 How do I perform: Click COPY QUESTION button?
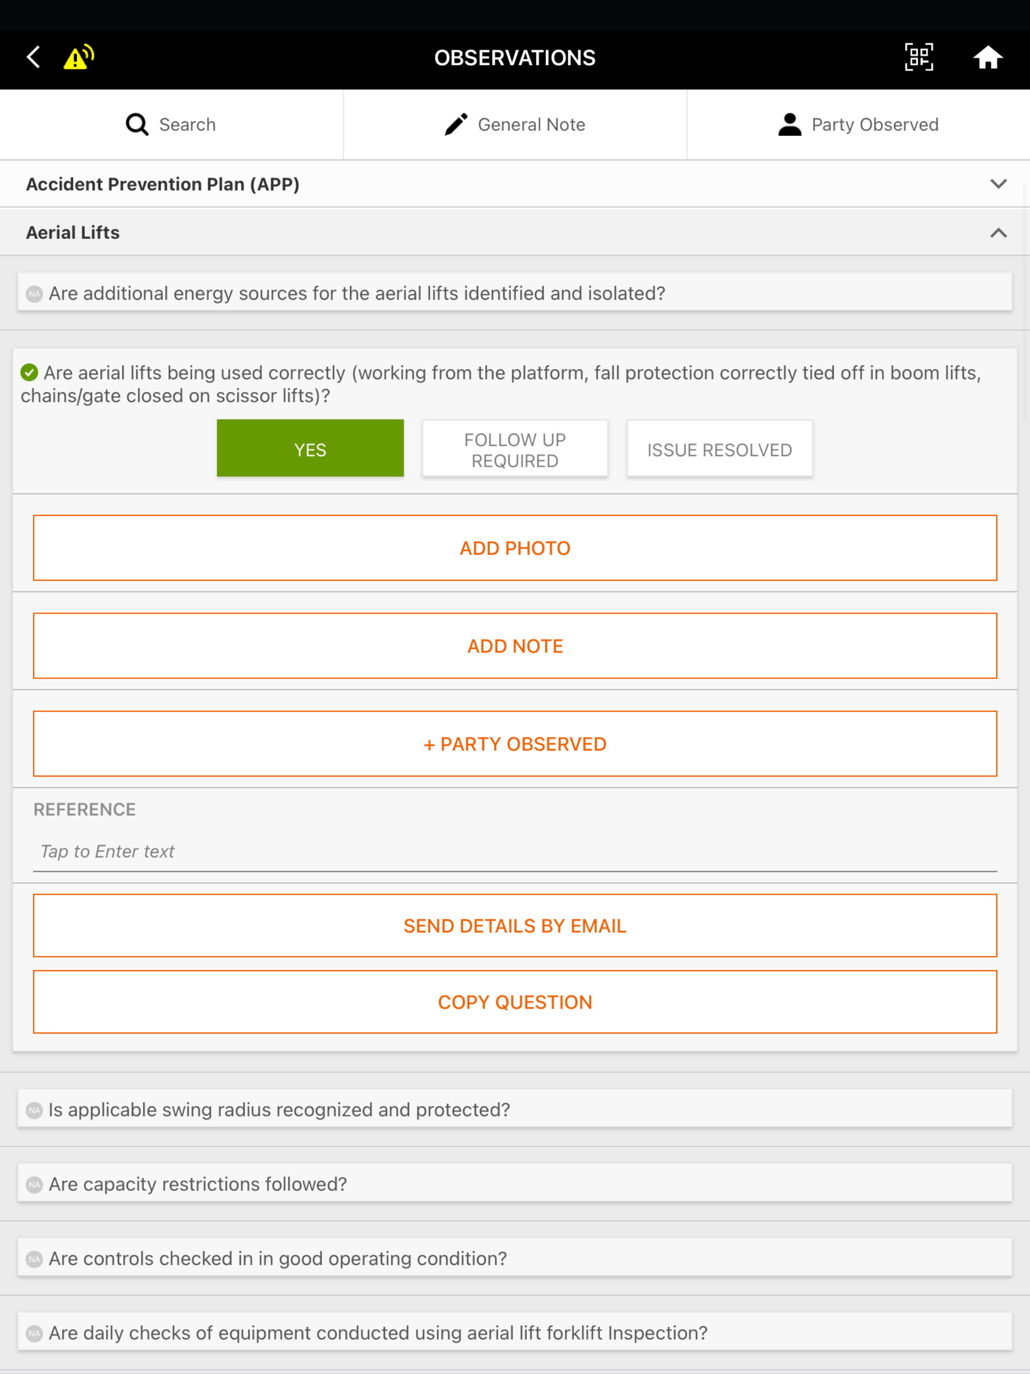click(515, 1002)
